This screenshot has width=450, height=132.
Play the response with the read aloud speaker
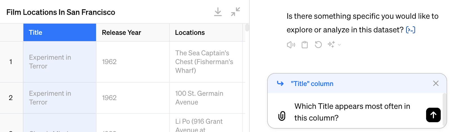(291, 45)
